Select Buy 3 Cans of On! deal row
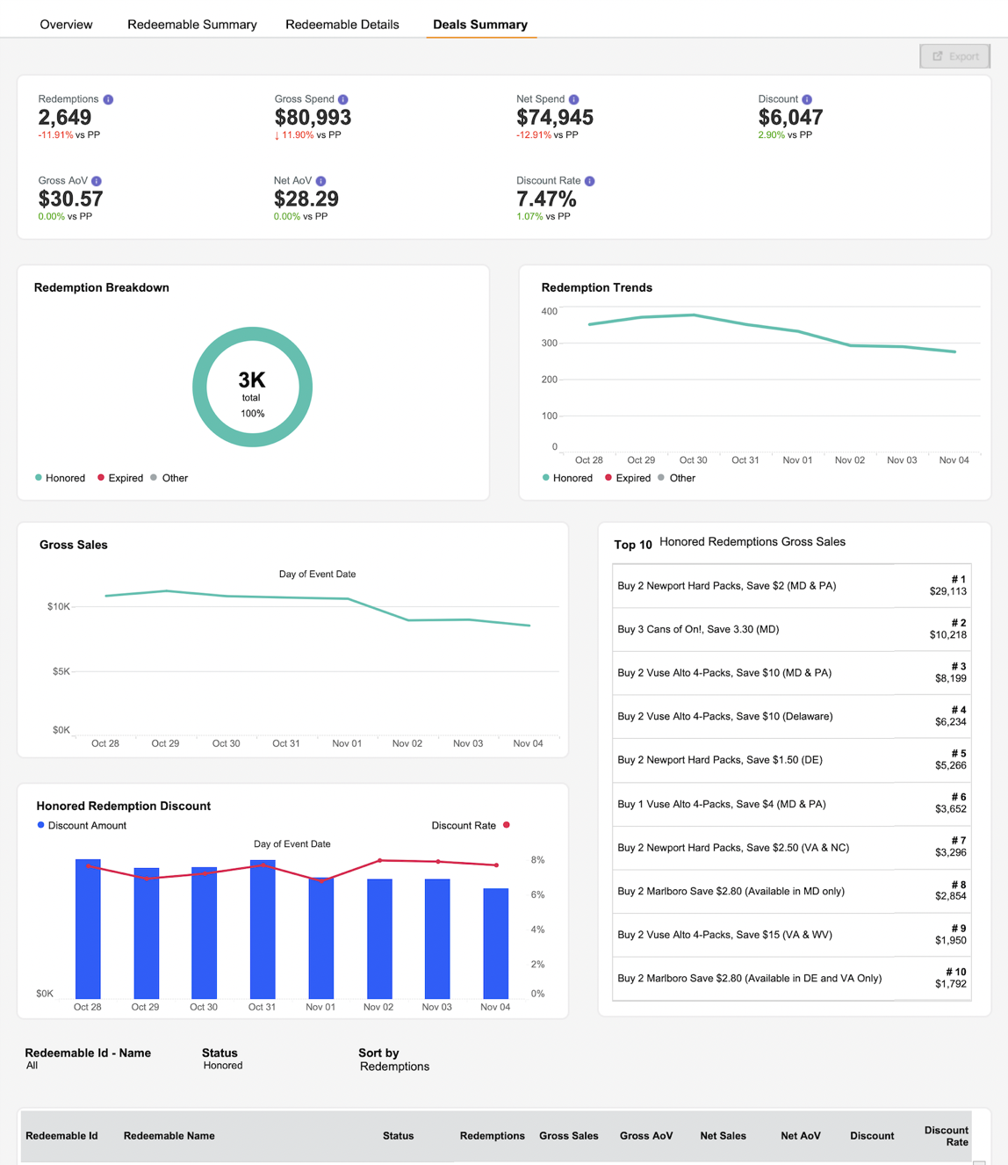The height and width of the screenshot is (1165, 1008). point(792,629)
